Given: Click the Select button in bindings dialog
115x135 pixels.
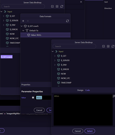Looking at the screenshot, I should [x=90, y=131].
